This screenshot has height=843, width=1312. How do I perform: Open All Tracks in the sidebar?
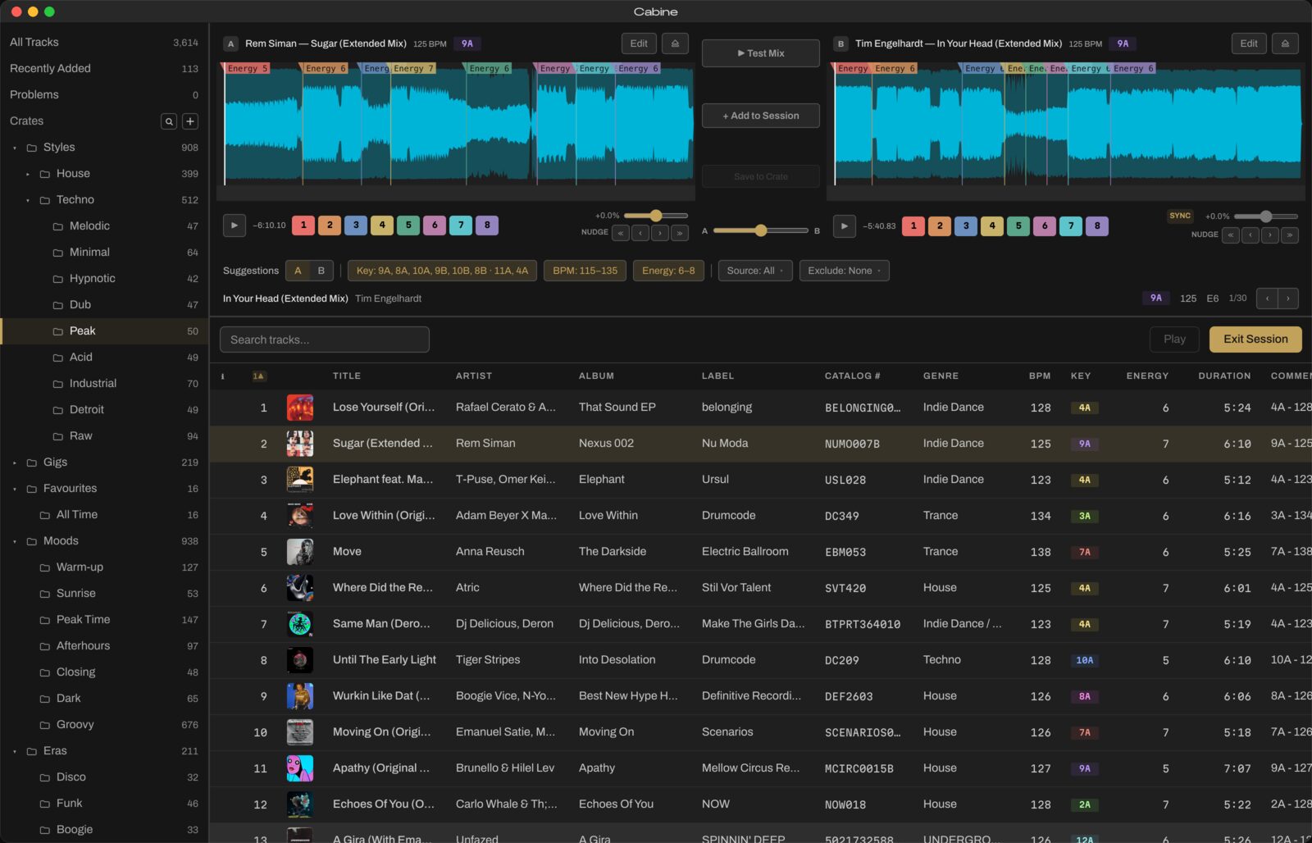104,42
